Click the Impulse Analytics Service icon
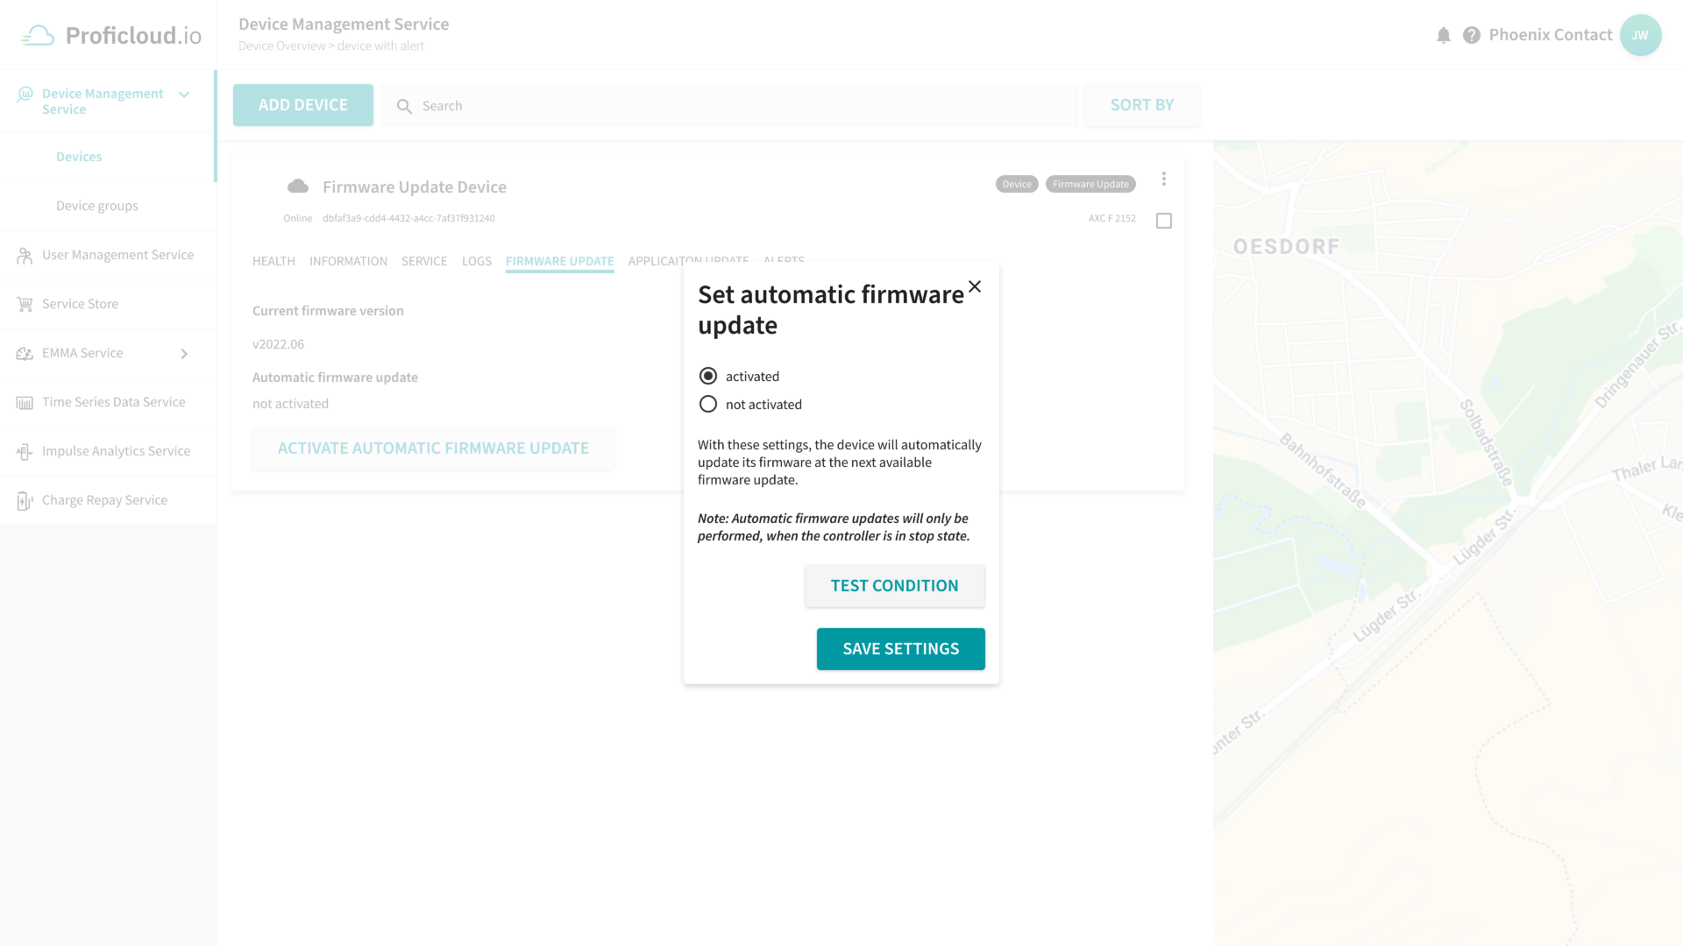The width and height of the screenshot is (1683, 946). click(x=25, y=451)
